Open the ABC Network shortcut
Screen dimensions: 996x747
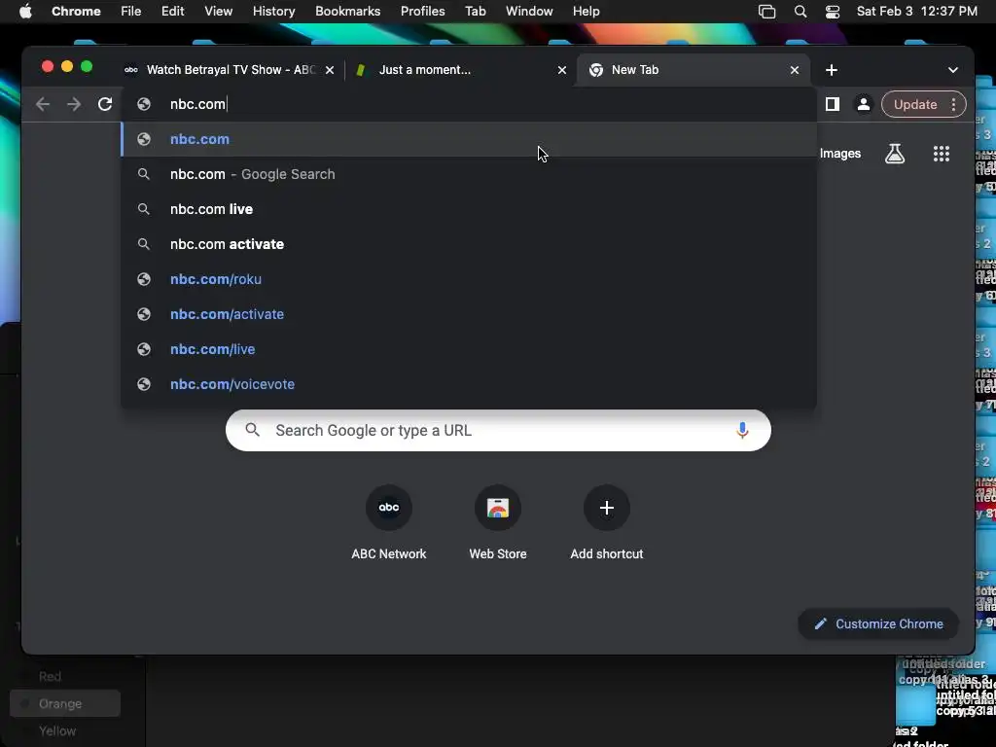(x=389, y=522)
